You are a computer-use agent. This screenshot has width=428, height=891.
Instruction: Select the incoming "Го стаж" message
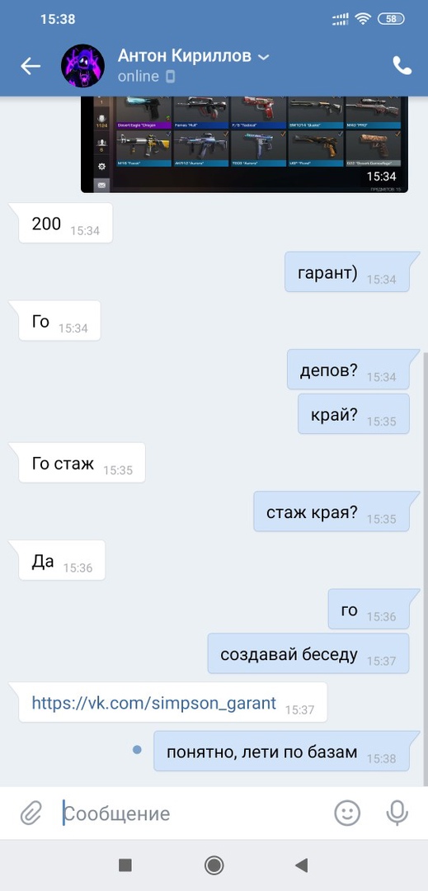coord(82,463)
